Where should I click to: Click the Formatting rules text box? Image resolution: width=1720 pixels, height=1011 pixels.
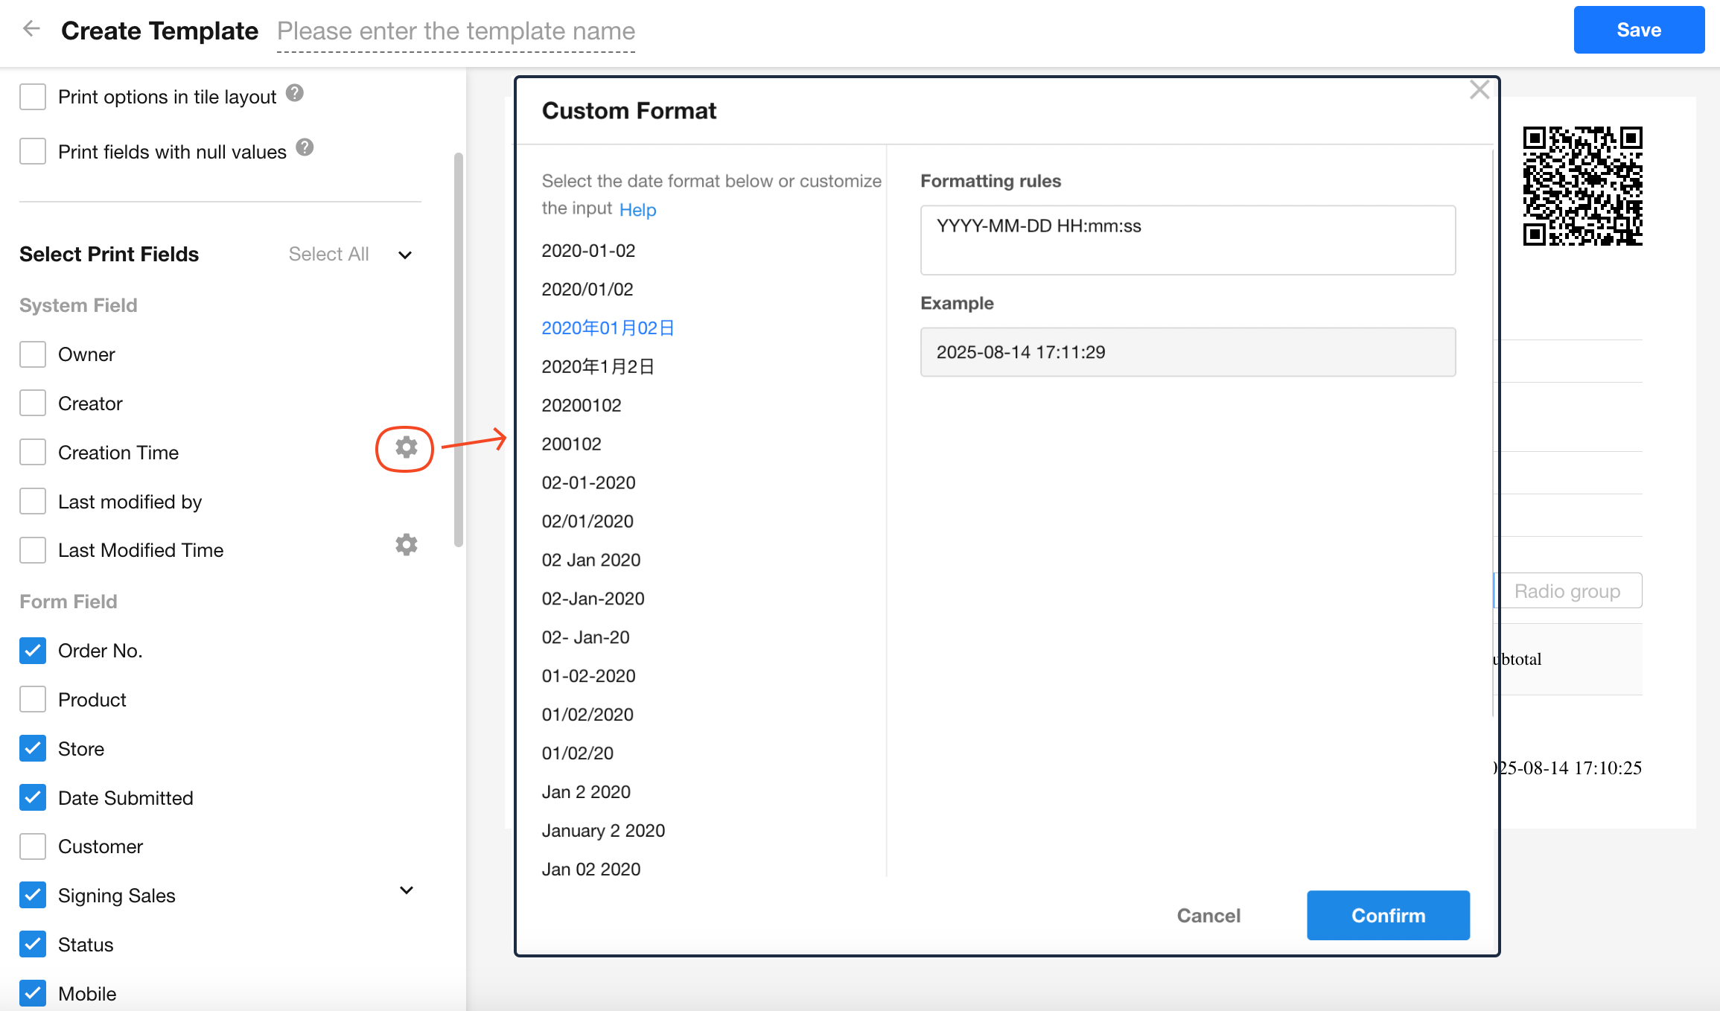click(x=1188, y=240)
